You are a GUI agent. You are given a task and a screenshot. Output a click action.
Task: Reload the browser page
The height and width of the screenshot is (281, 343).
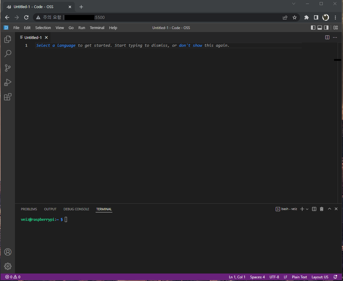click(26, 17)
